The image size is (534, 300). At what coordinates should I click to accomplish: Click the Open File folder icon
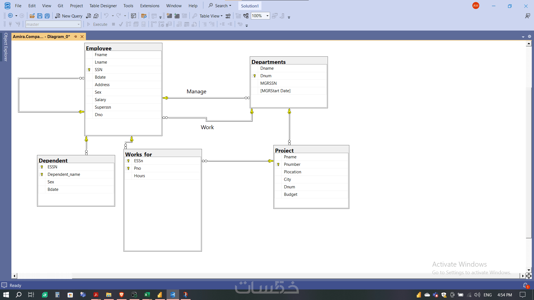32,16
